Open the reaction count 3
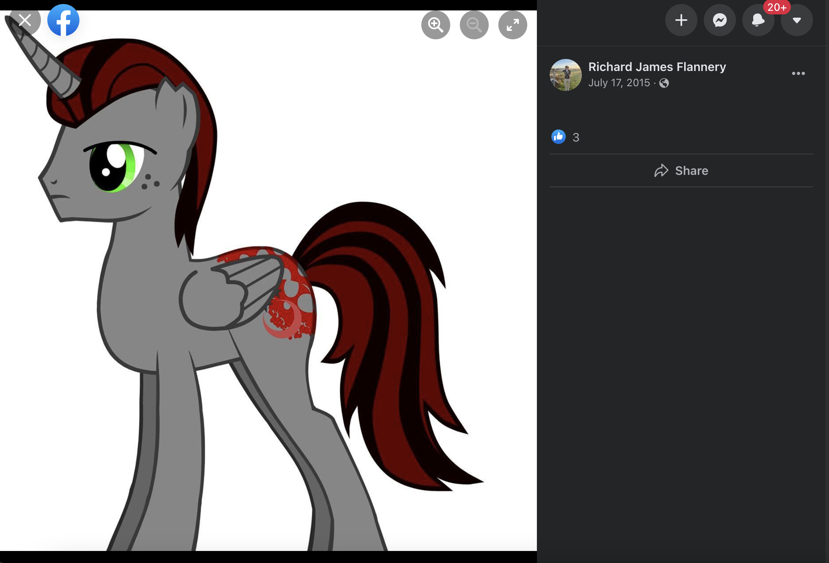Viewport: 829px width, 563px height. pos(576,138)
